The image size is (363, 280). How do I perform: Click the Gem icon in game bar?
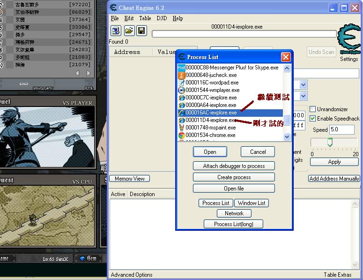[82, 258]
